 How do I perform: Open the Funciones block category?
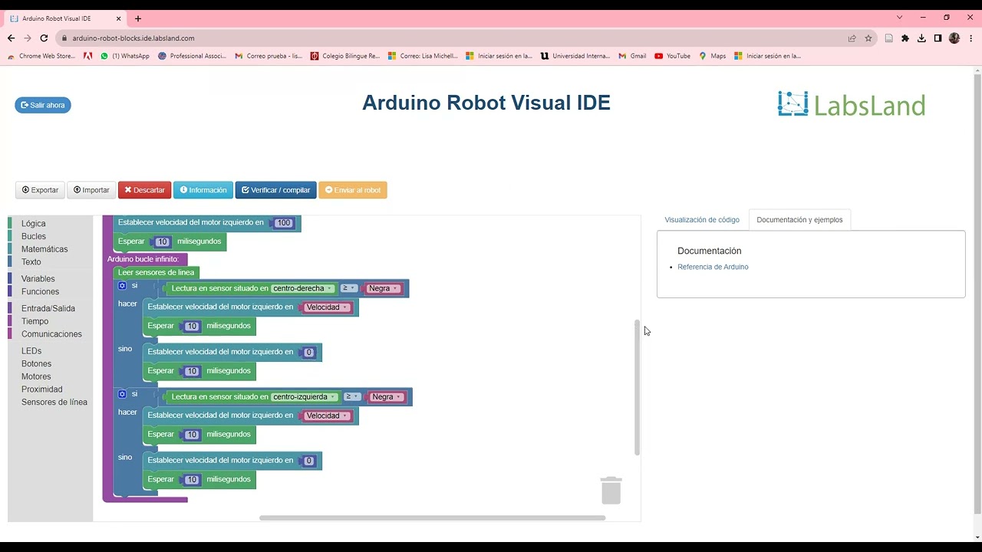(40, 291)
